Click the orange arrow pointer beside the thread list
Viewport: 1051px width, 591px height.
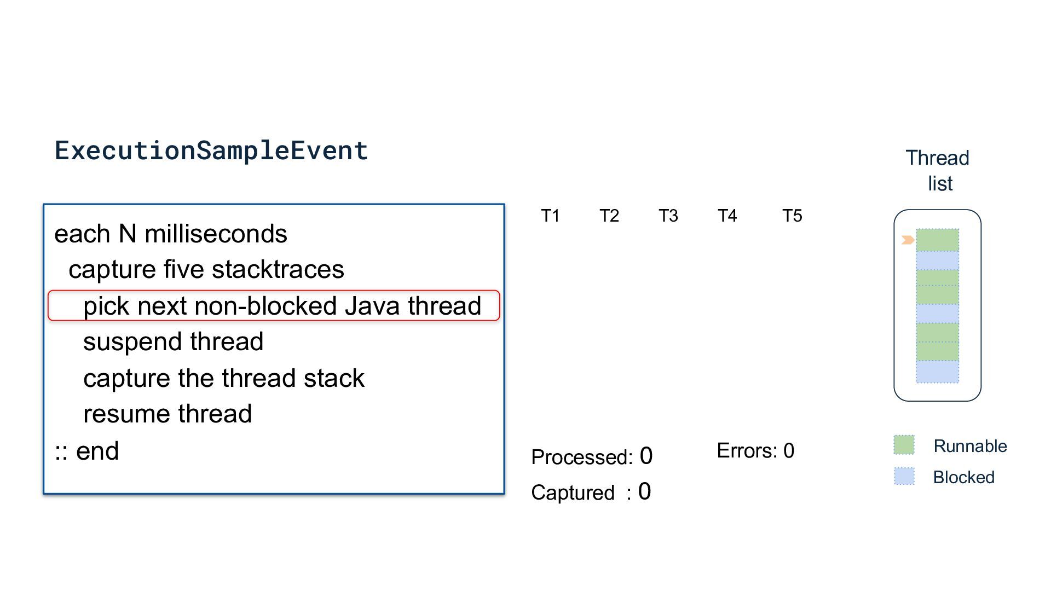click(x=907, y=240)
